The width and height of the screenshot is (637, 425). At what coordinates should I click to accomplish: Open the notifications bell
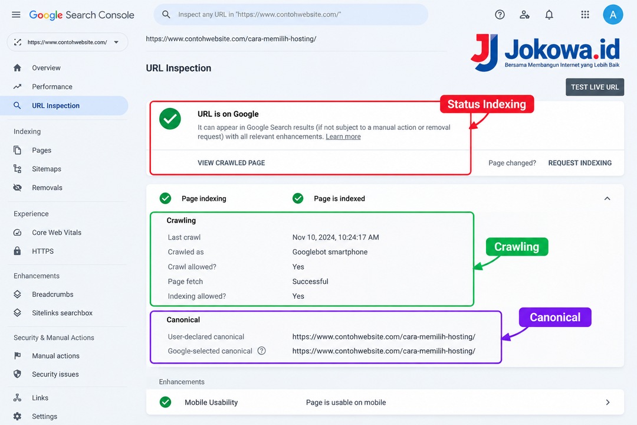pyautogui.click(x=549, y=15)
